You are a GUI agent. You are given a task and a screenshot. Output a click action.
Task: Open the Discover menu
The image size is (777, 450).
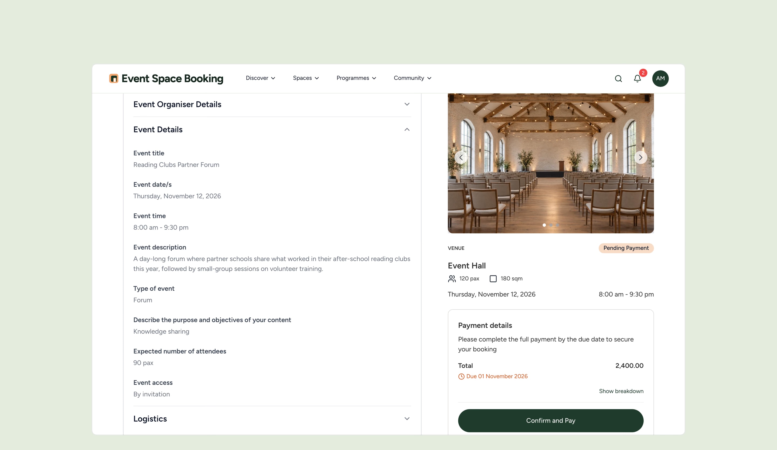coord(260,78)
